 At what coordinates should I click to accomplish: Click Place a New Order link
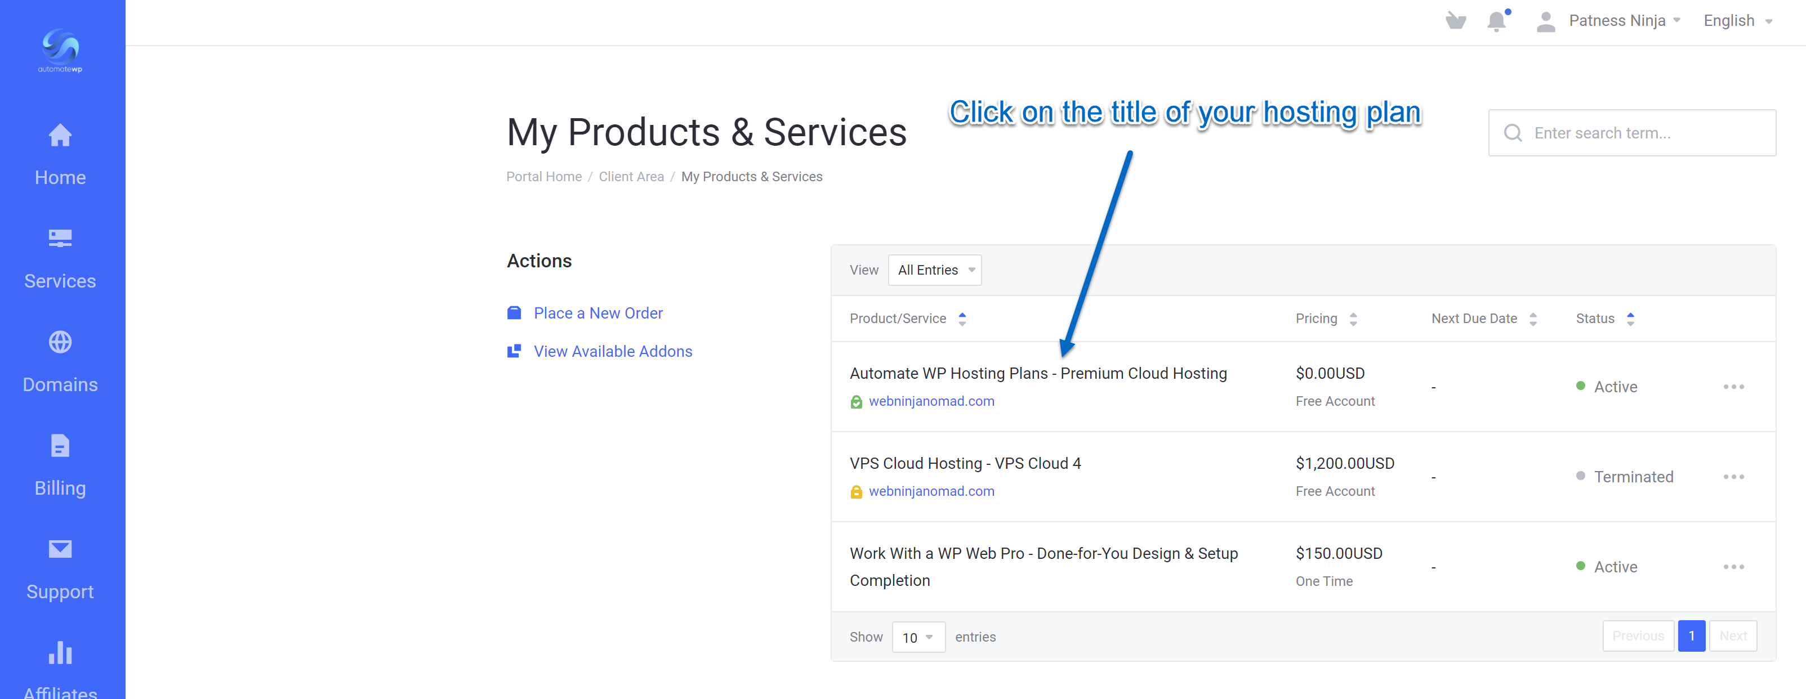(x=597, y=313)
